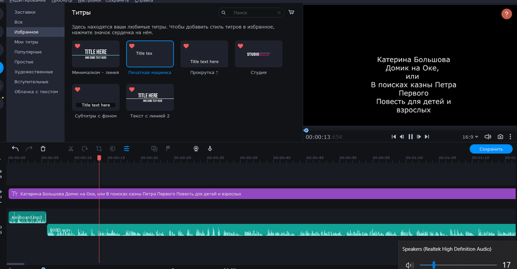This screenshot has height=269, width=517.
Task: Open the color adjustments icon
Action: coord(112,149)
